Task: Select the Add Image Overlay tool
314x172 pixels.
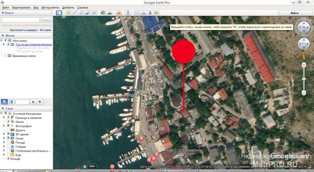Action: pyautogui.click(x=87, y=13)
